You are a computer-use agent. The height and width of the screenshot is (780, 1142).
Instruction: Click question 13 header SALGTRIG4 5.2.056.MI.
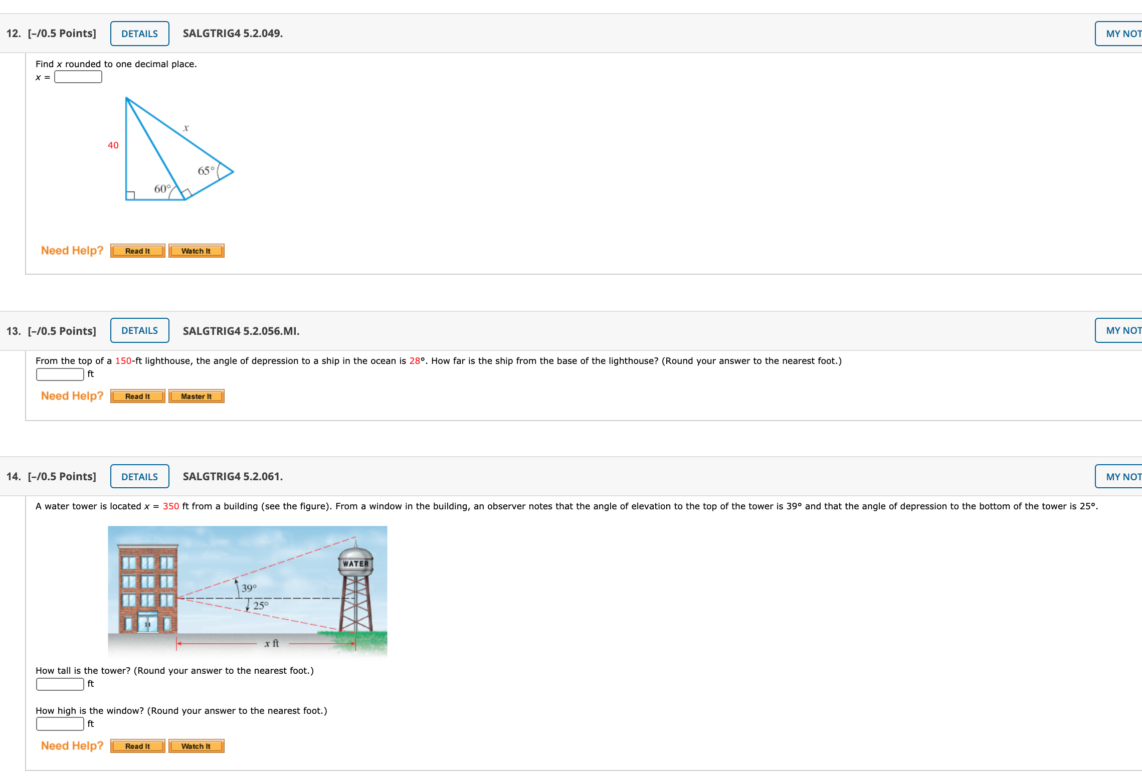[x=241, y=331]
